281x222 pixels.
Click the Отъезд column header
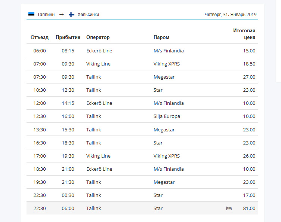point(40,37)
